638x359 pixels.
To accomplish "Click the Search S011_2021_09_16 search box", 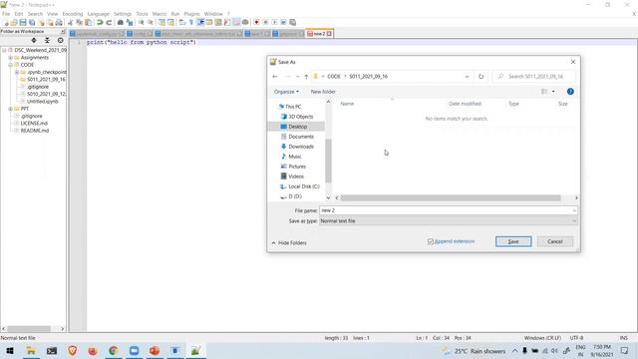I will click(534, 76).
